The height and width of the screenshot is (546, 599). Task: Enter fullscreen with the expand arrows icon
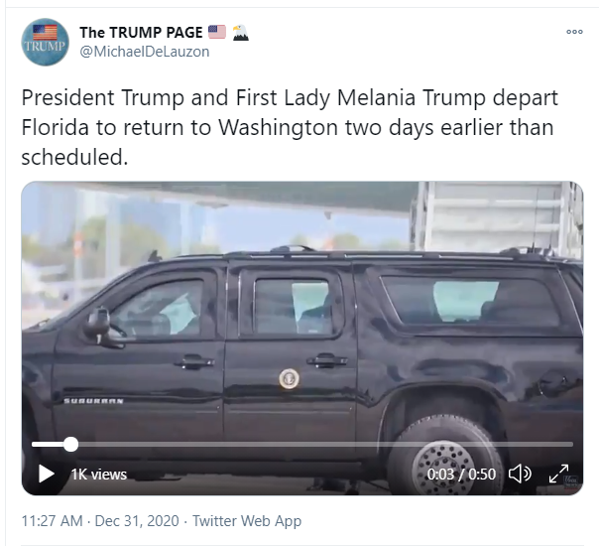(x=559, y=474)
